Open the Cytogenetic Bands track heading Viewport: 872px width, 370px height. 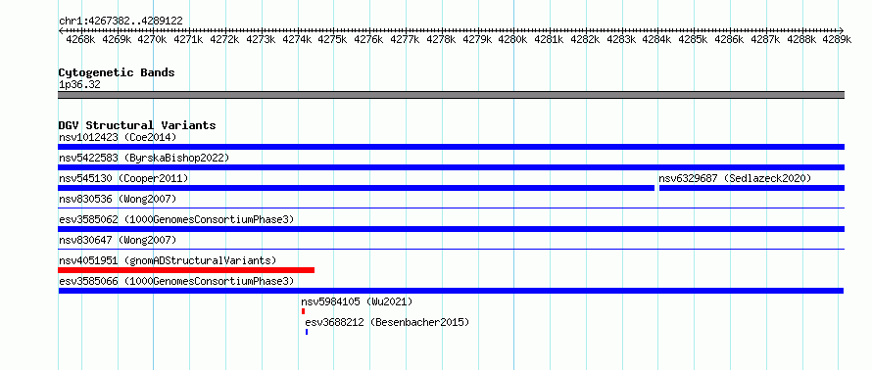pyautogui.click(x=117, y=72)
